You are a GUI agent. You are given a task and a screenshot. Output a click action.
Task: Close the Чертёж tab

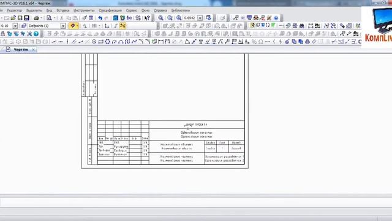(33, 50)
